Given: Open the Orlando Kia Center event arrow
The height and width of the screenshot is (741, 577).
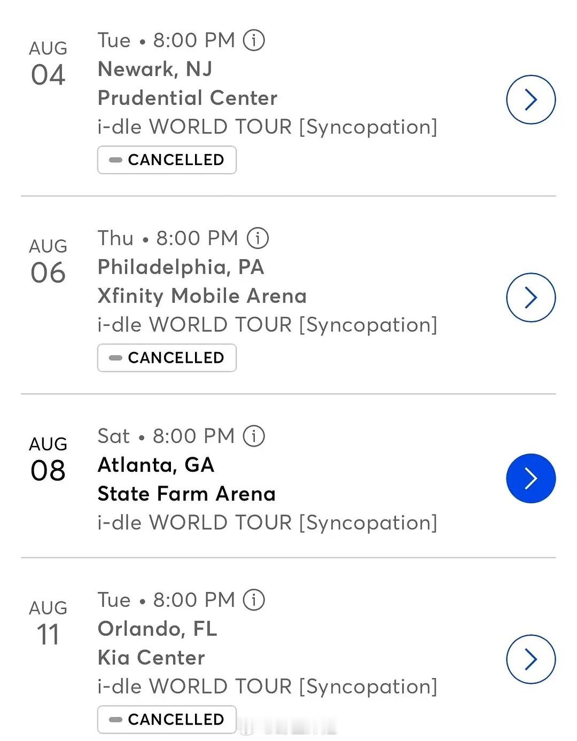Looking at the screenshot, I should [x=531, y=659].
